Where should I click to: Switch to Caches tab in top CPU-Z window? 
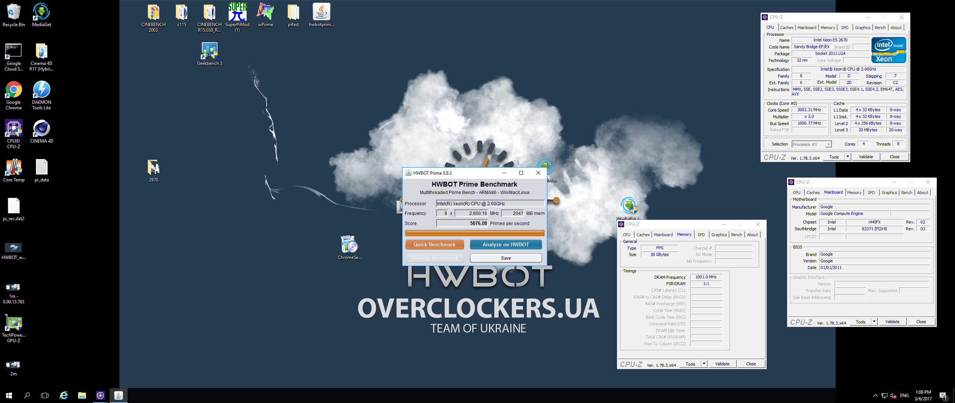coord(786,28)
